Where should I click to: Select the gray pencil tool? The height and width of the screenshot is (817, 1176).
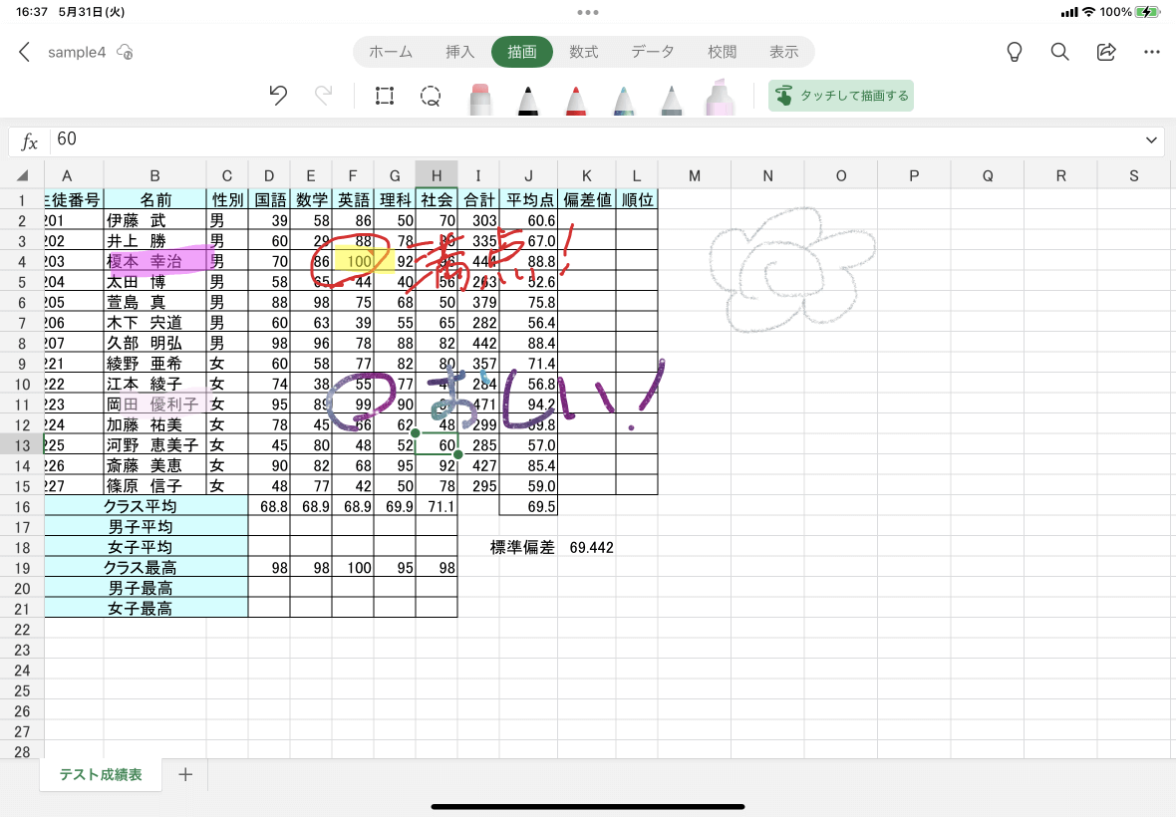[x=672, y=100]
